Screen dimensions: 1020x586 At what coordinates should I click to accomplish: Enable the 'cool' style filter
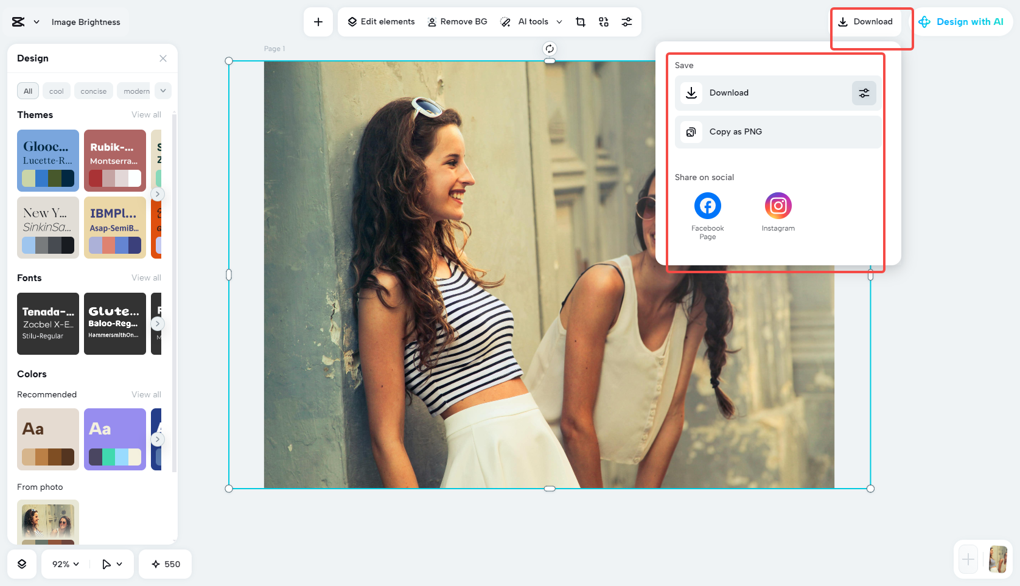[56, 91]
